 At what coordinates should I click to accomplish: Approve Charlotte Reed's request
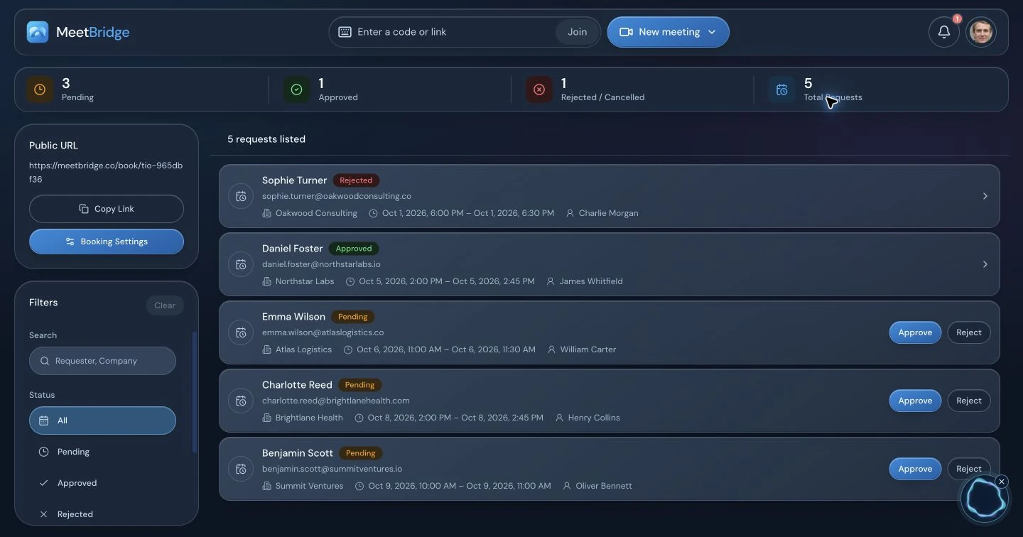[x=915, y=401]
